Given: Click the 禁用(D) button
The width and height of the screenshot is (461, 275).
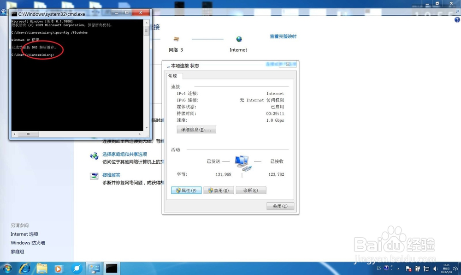Looking at the screenshot, I should [219, 190].
